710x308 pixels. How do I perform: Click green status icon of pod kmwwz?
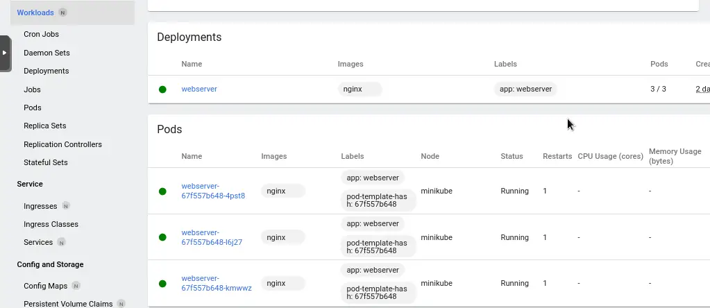(x=162, y=284)
